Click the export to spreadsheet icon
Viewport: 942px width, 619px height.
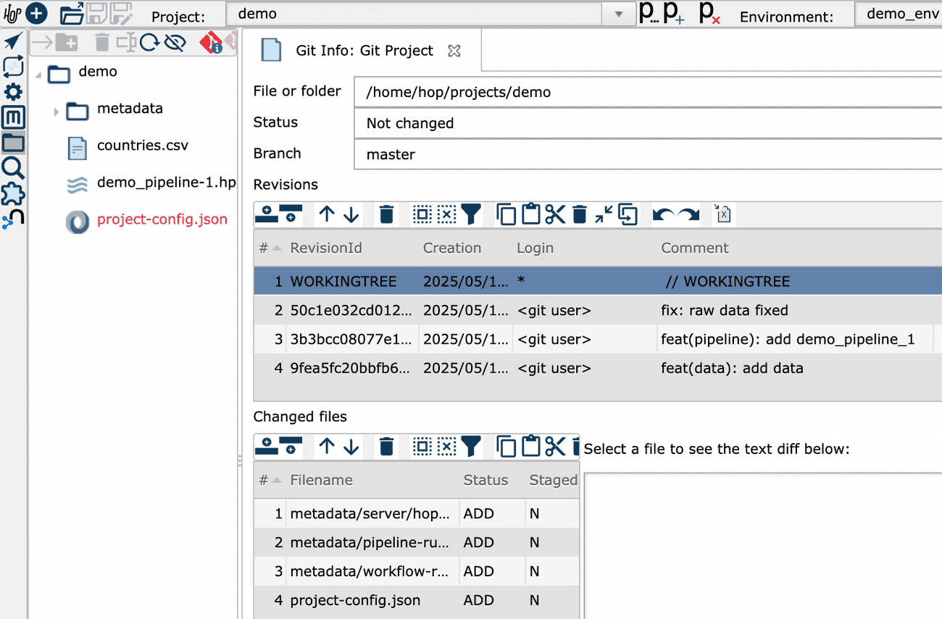coord(722,214)
